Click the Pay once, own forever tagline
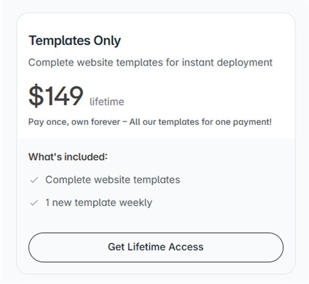This screenshot has width=309, height=284. coord(74,122)
